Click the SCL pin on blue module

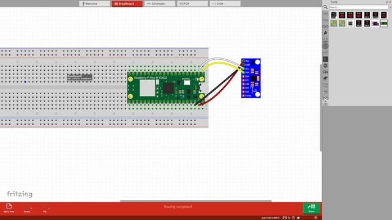(243, 68)
